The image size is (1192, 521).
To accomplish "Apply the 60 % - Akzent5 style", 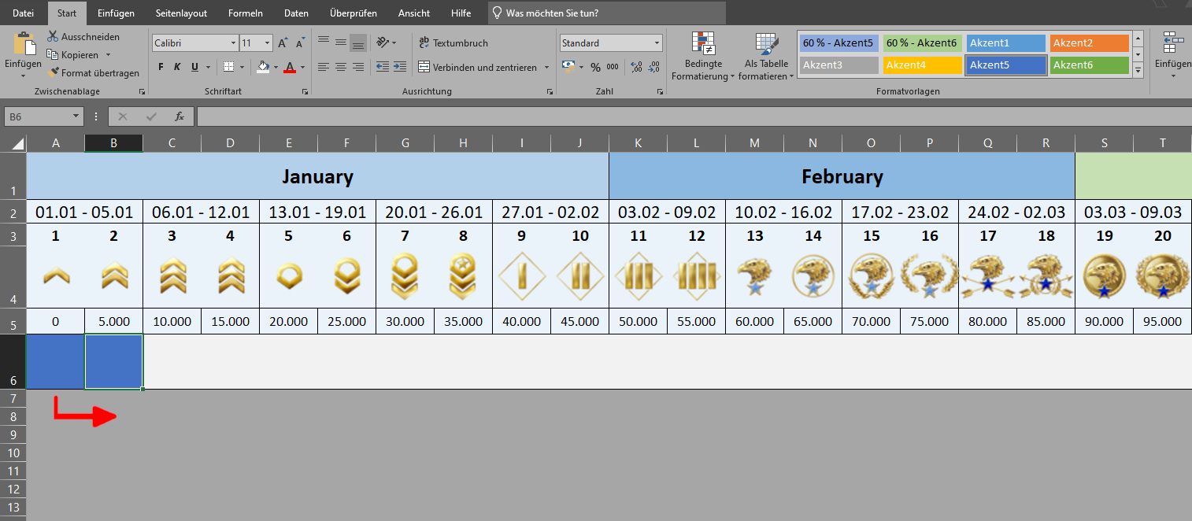I will click(839, 43).
